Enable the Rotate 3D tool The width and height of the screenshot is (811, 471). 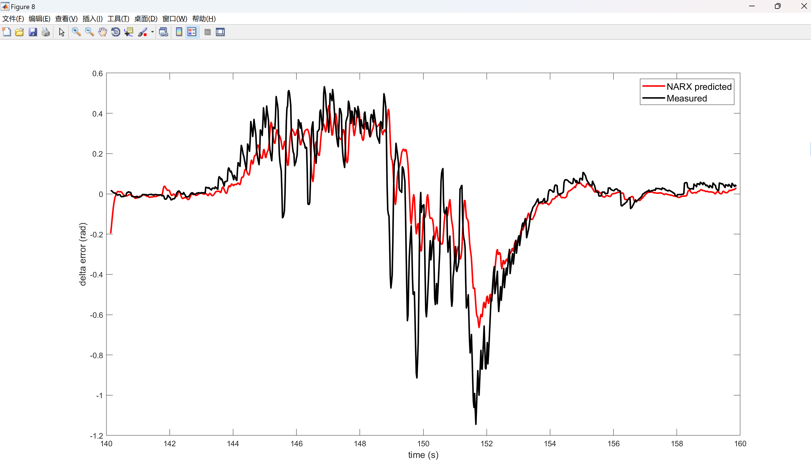point(116,32)
